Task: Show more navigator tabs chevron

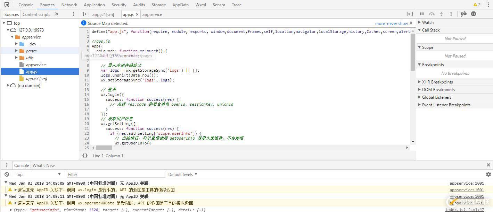Action: click(57, 14)
